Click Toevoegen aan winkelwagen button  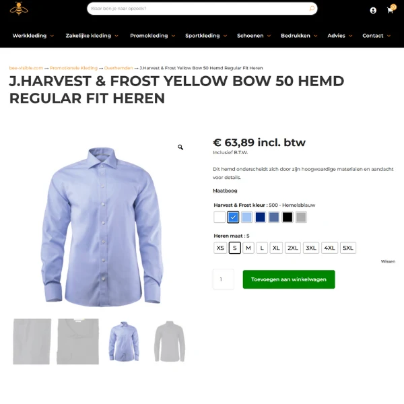coord(289,279)
